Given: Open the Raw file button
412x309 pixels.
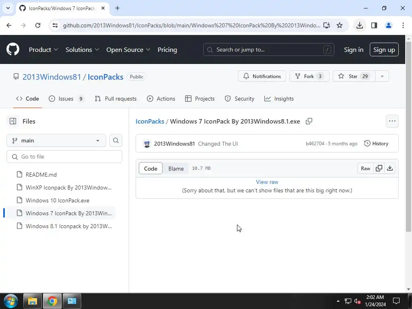Looking at the screenshot, I should pyautogui.click(x=365, y=168).
